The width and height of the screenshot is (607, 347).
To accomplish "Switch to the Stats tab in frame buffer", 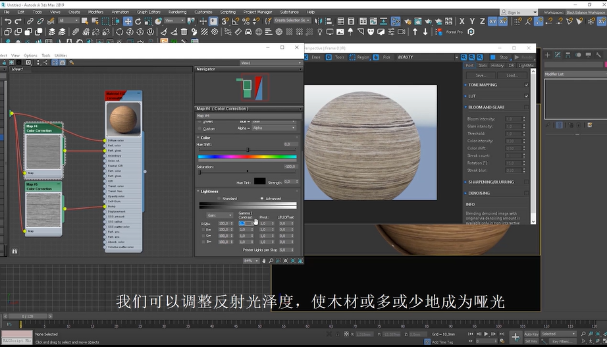I will point(483,65).
